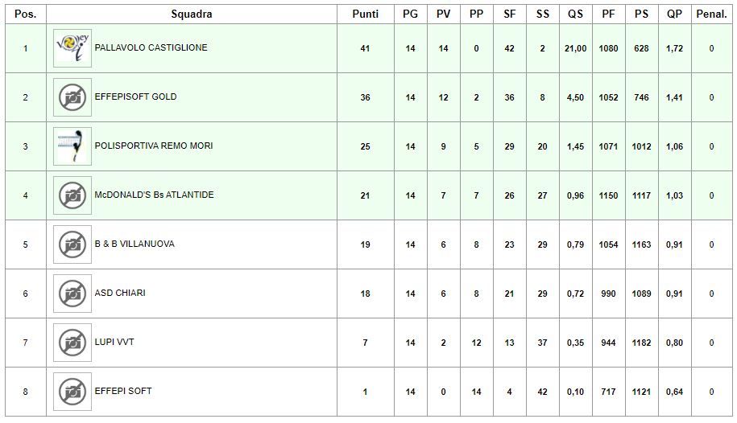737x423 pixels.
Task: Click the QS column header
Action: pyautogui.click(x=575, y=14)
